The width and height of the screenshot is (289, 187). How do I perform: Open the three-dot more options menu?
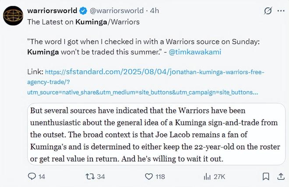point(281,11)
